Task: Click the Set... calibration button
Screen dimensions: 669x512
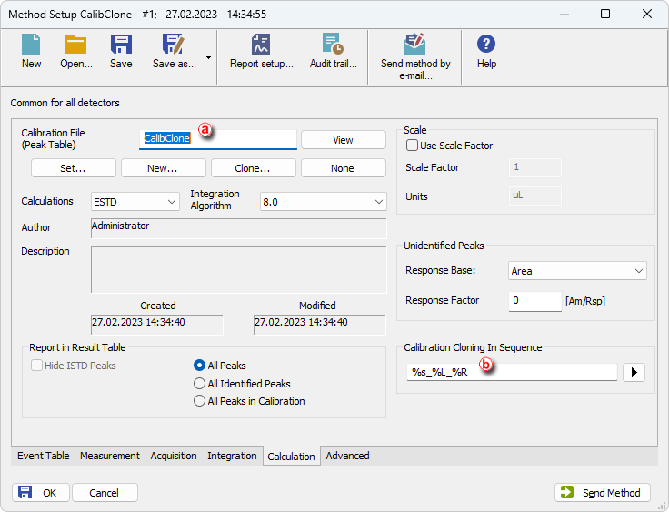Action: (x=73, y=168)
